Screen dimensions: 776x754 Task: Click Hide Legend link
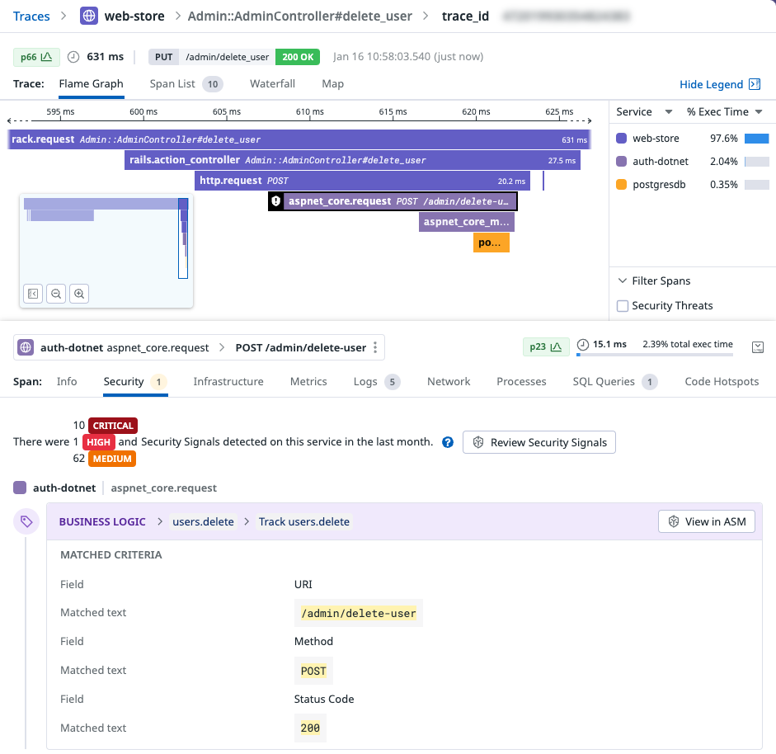tap(711, 85)
